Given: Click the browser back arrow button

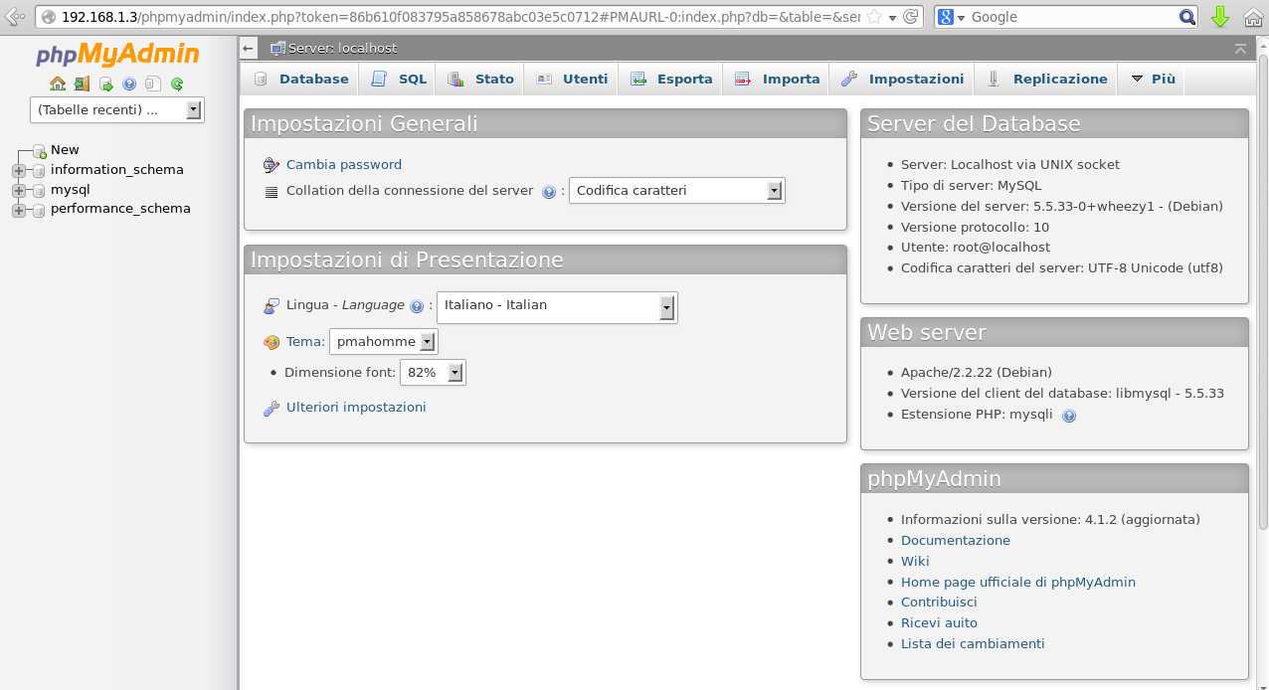Looking at the screenshot, I should tap(15, 17).
